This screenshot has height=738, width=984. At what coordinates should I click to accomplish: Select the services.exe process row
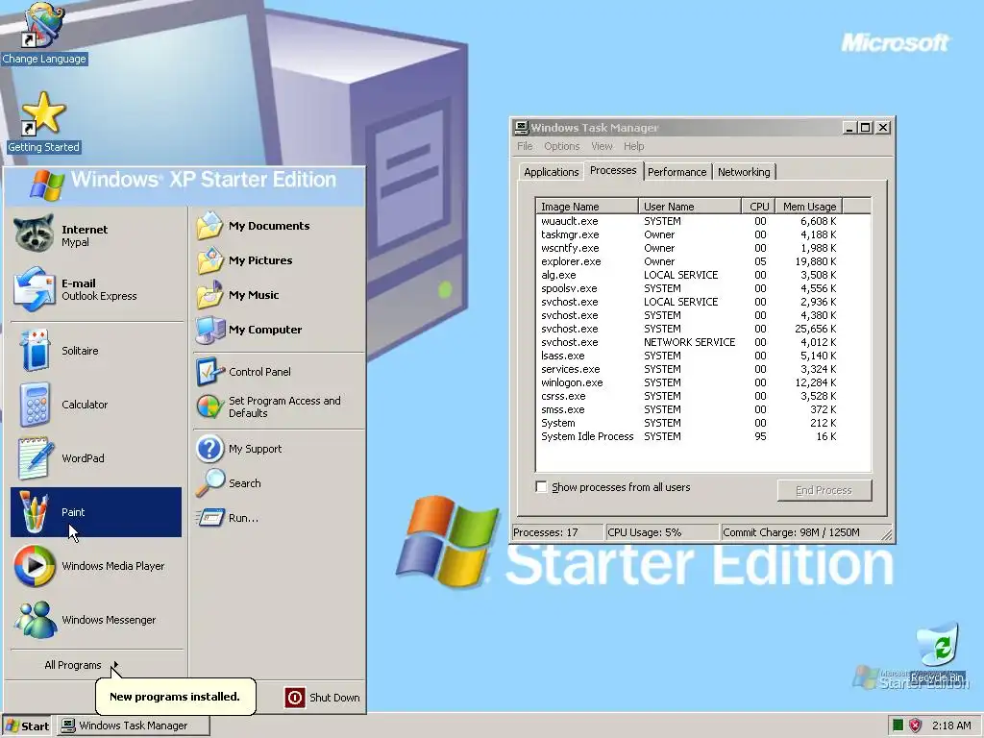688,369
